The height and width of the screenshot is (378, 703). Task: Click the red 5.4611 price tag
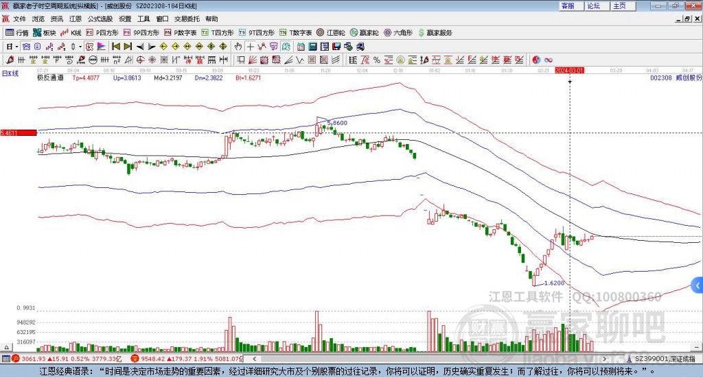click(19, 132)
